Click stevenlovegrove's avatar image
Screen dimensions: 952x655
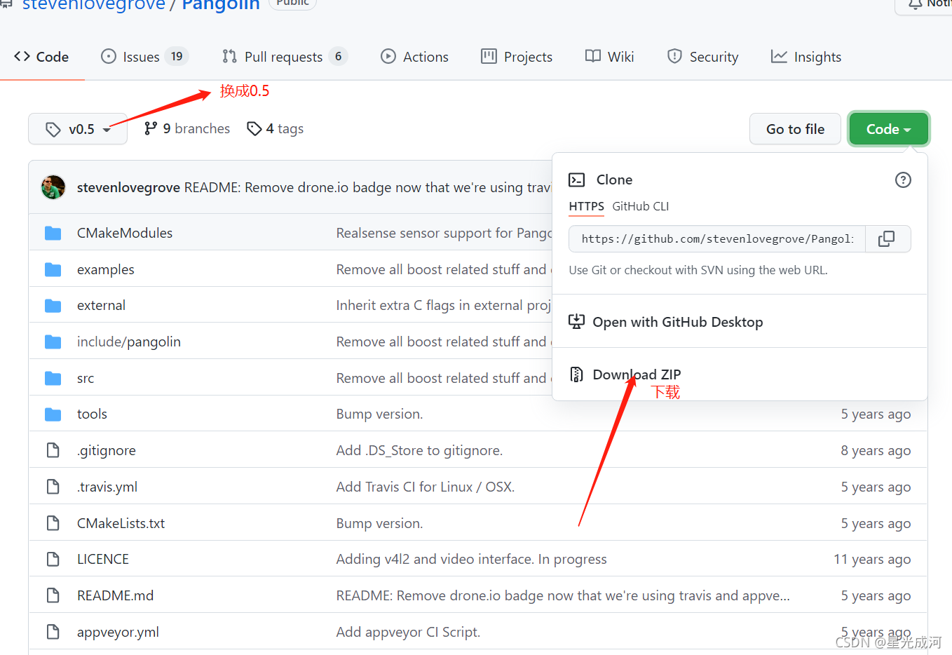click(53, 187)
